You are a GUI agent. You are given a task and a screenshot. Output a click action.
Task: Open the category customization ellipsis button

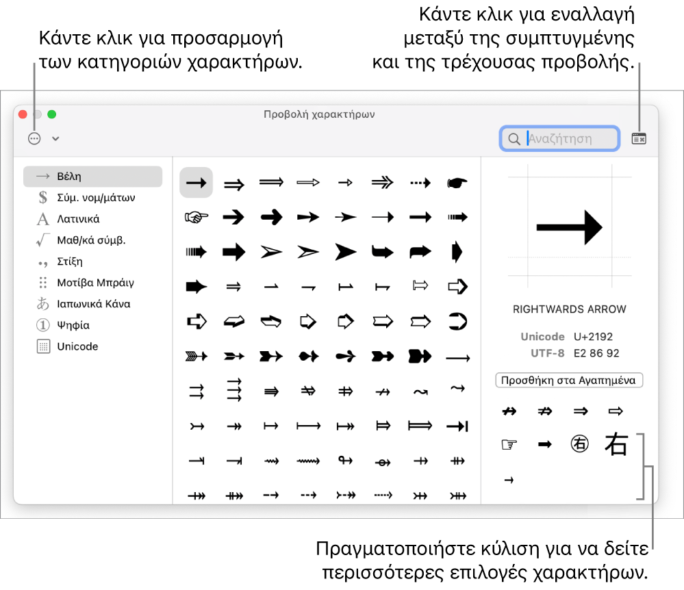pos(34,139)
